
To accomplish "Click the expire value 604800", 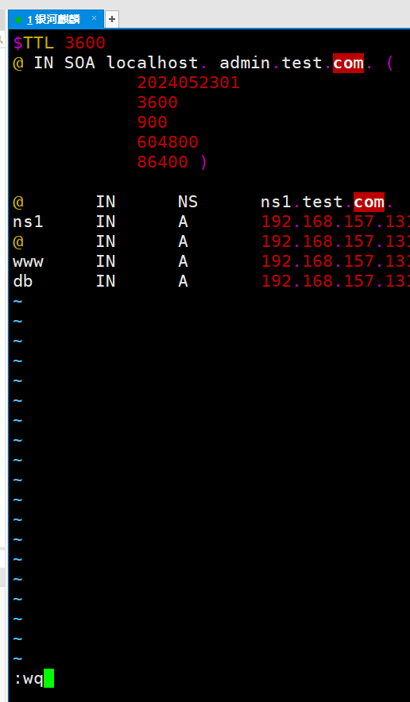I will point(168,142).
